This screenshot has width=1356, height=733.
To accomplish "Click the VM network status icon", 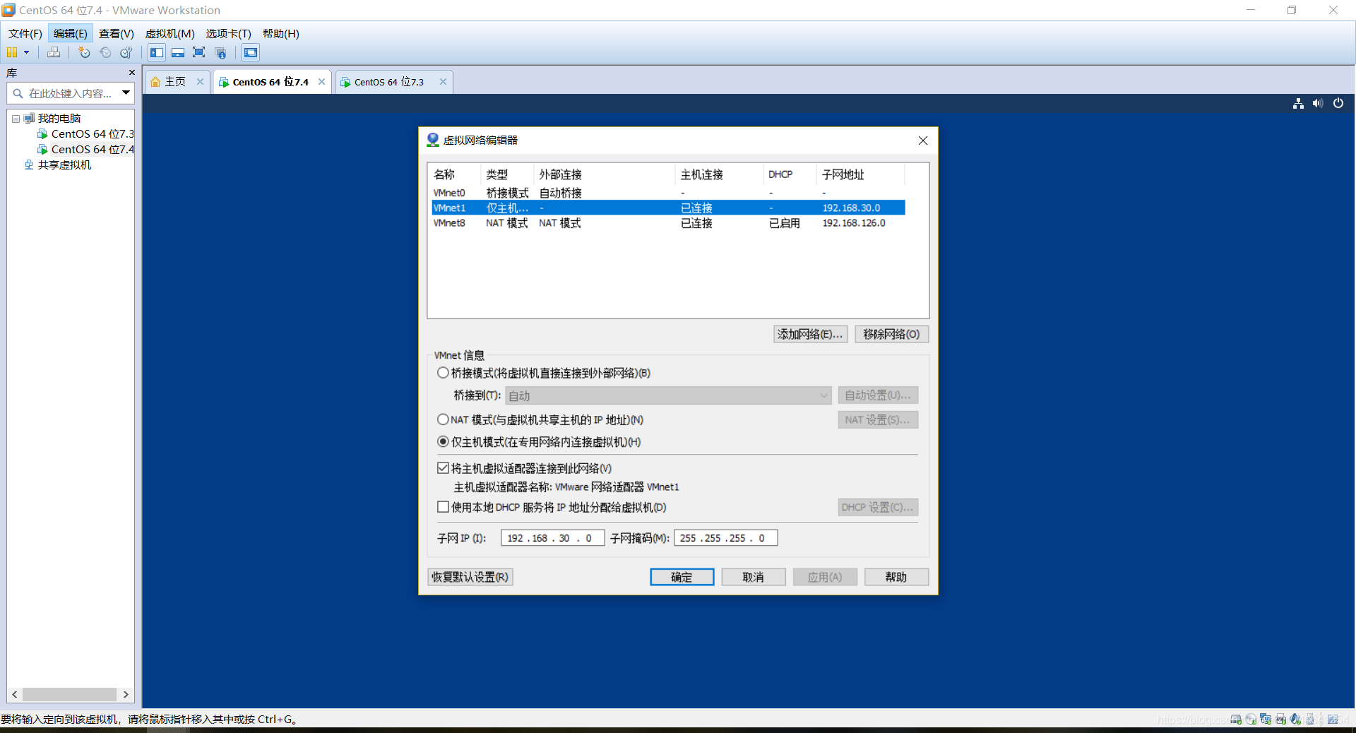I will (x=1298, y=104).
